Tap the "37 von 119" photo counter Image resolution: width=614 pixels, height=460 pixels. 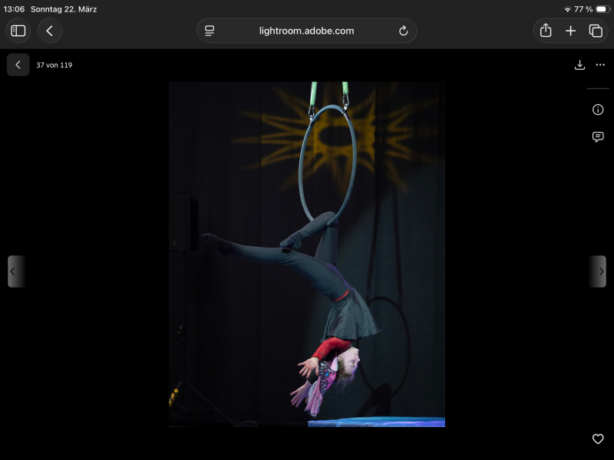(x=54, y=65)
